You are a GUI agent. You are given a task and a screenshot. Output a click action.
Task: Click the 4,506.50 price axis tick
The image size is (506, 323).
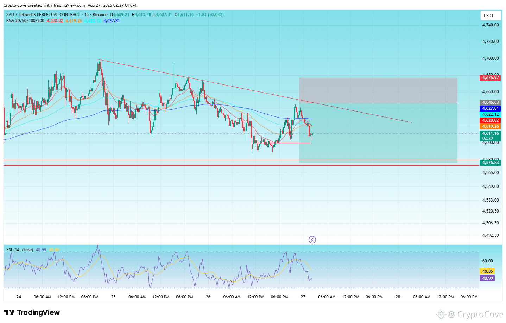491,223
